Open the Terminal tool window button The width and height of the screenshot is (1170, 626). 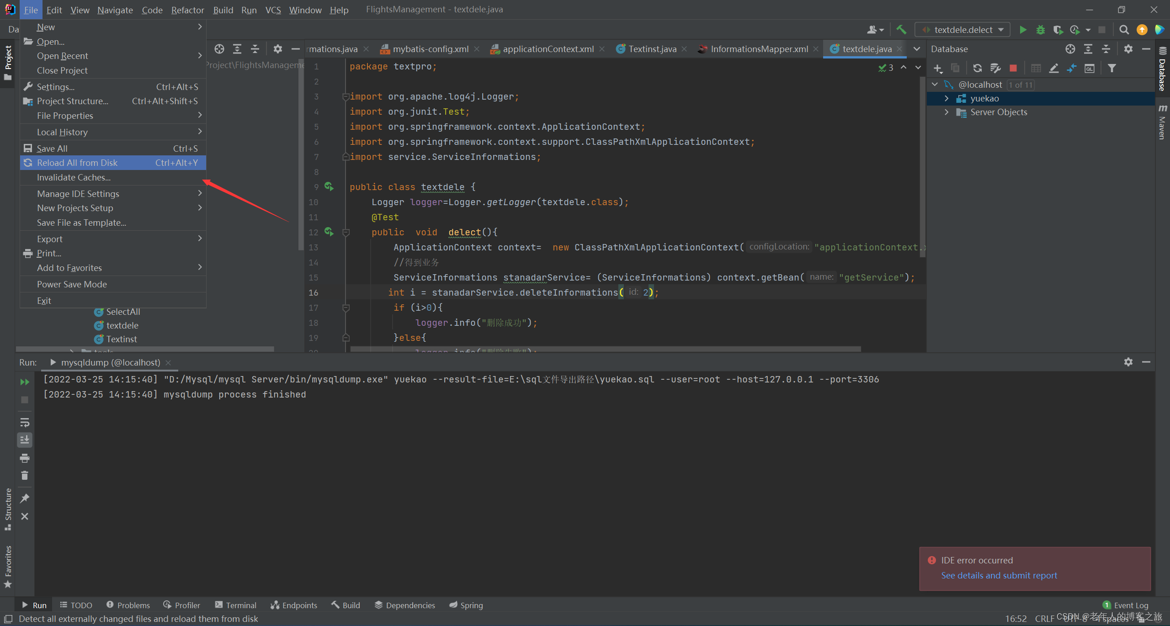click(236, 605)
